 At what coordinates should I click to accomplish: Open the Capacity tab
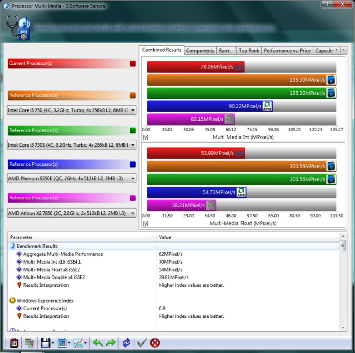click(323, 50)
